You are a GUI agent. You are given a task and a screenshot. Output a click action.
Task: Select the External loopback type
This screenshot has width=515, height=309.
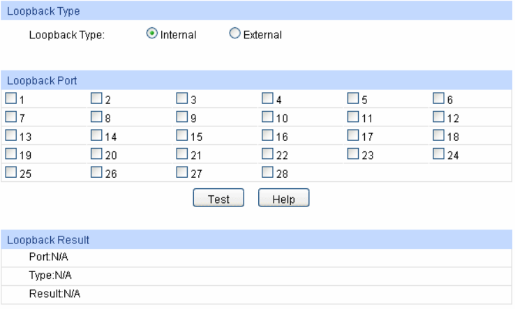point(235,34)
